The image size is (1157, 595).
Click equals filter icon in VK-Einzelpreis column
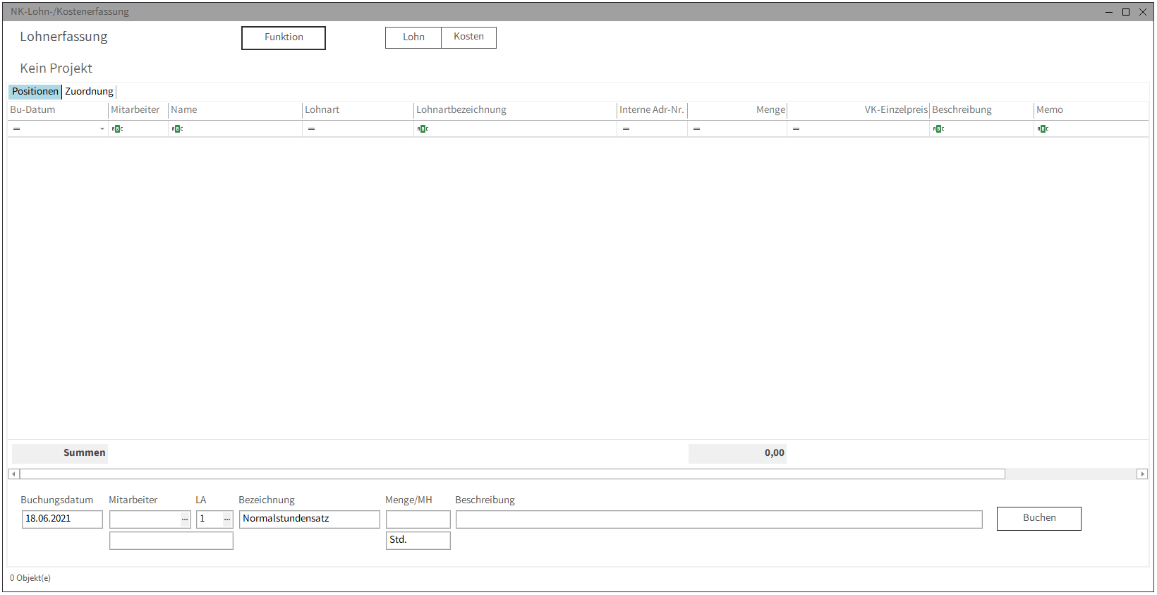[x=796, y=129]
